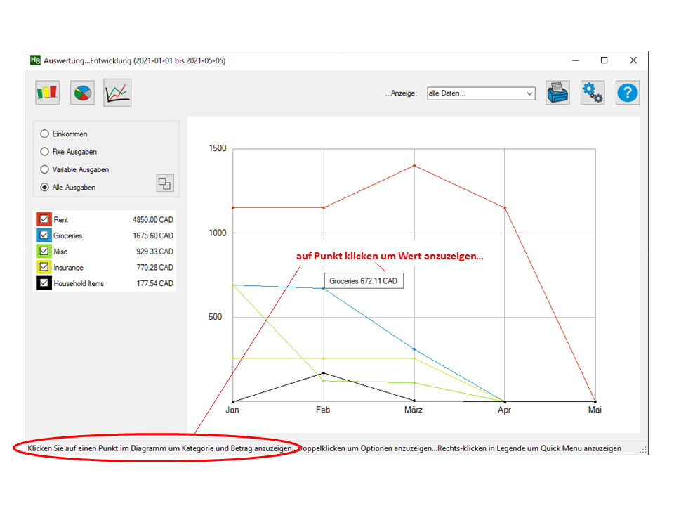Disable the Misc category checkbox
Viewport: 674px width, 506px height.
pyautogui.click(x=44, y=252)
